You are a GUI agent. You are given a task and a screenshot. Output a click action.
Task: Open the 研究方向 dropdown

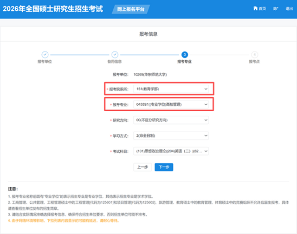coord(170,120)
